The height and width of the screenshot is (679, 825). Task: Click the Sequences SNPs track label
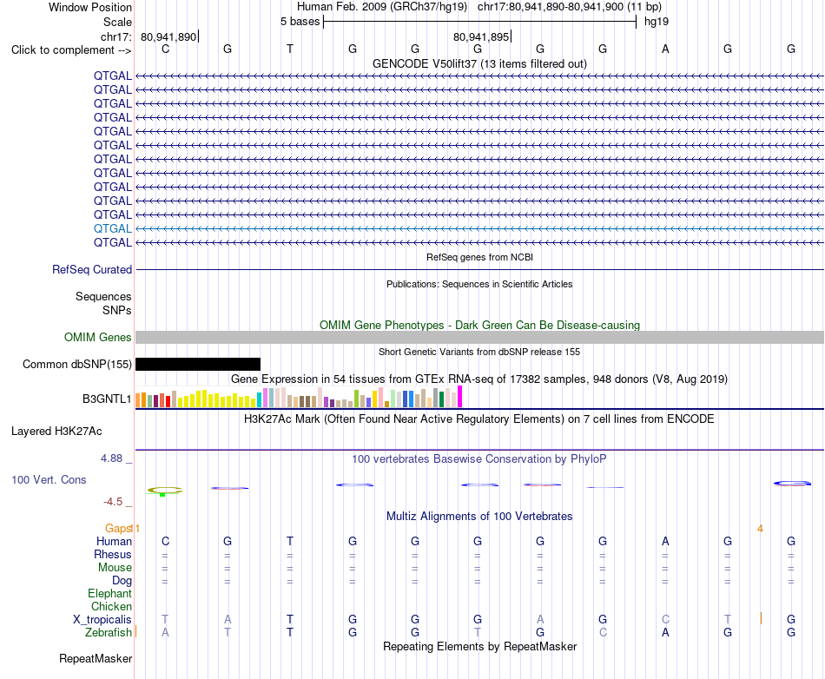[103, 304]
